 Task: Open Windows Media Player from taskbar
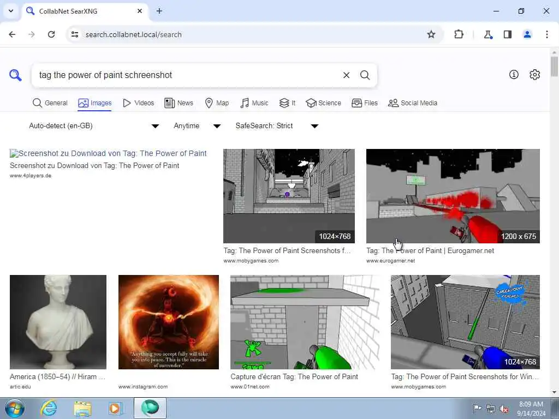coord(115,408)
